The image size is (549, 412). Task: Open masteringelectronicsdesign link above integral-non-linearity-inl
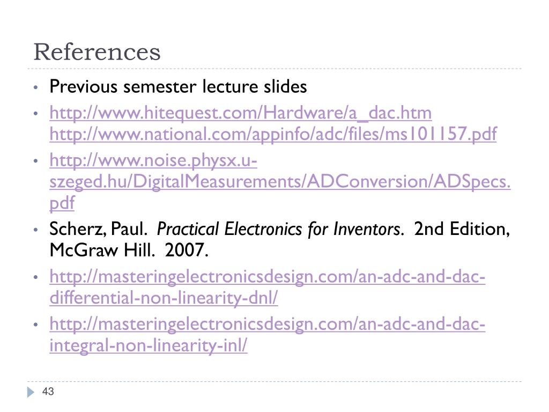coord(267,324)
